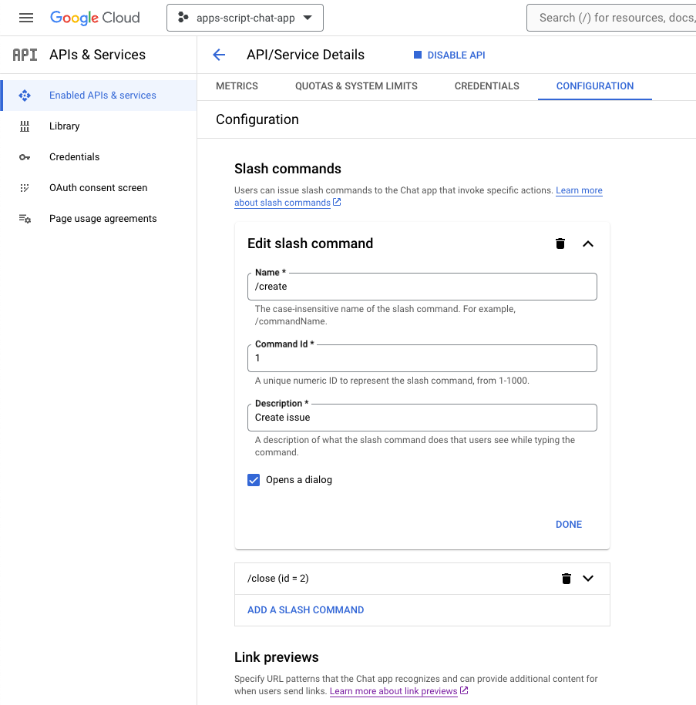Click the Credentials key icon in sidebar
Image resolution: width=696 pixels, height=705 pixels.
coord(25,157)
